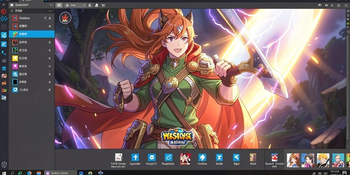Click the red swirl icon in left sidebar

point(3,11)
